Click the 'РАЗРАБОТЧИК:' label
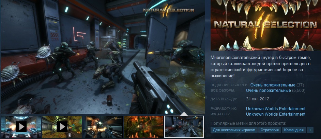321x139 pixels. click(x=224, y=109)
